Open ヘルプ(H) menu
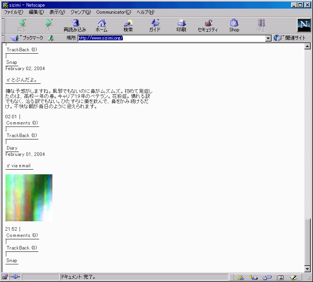The width and height of the screenshot is (313, 282). point(145,12)
